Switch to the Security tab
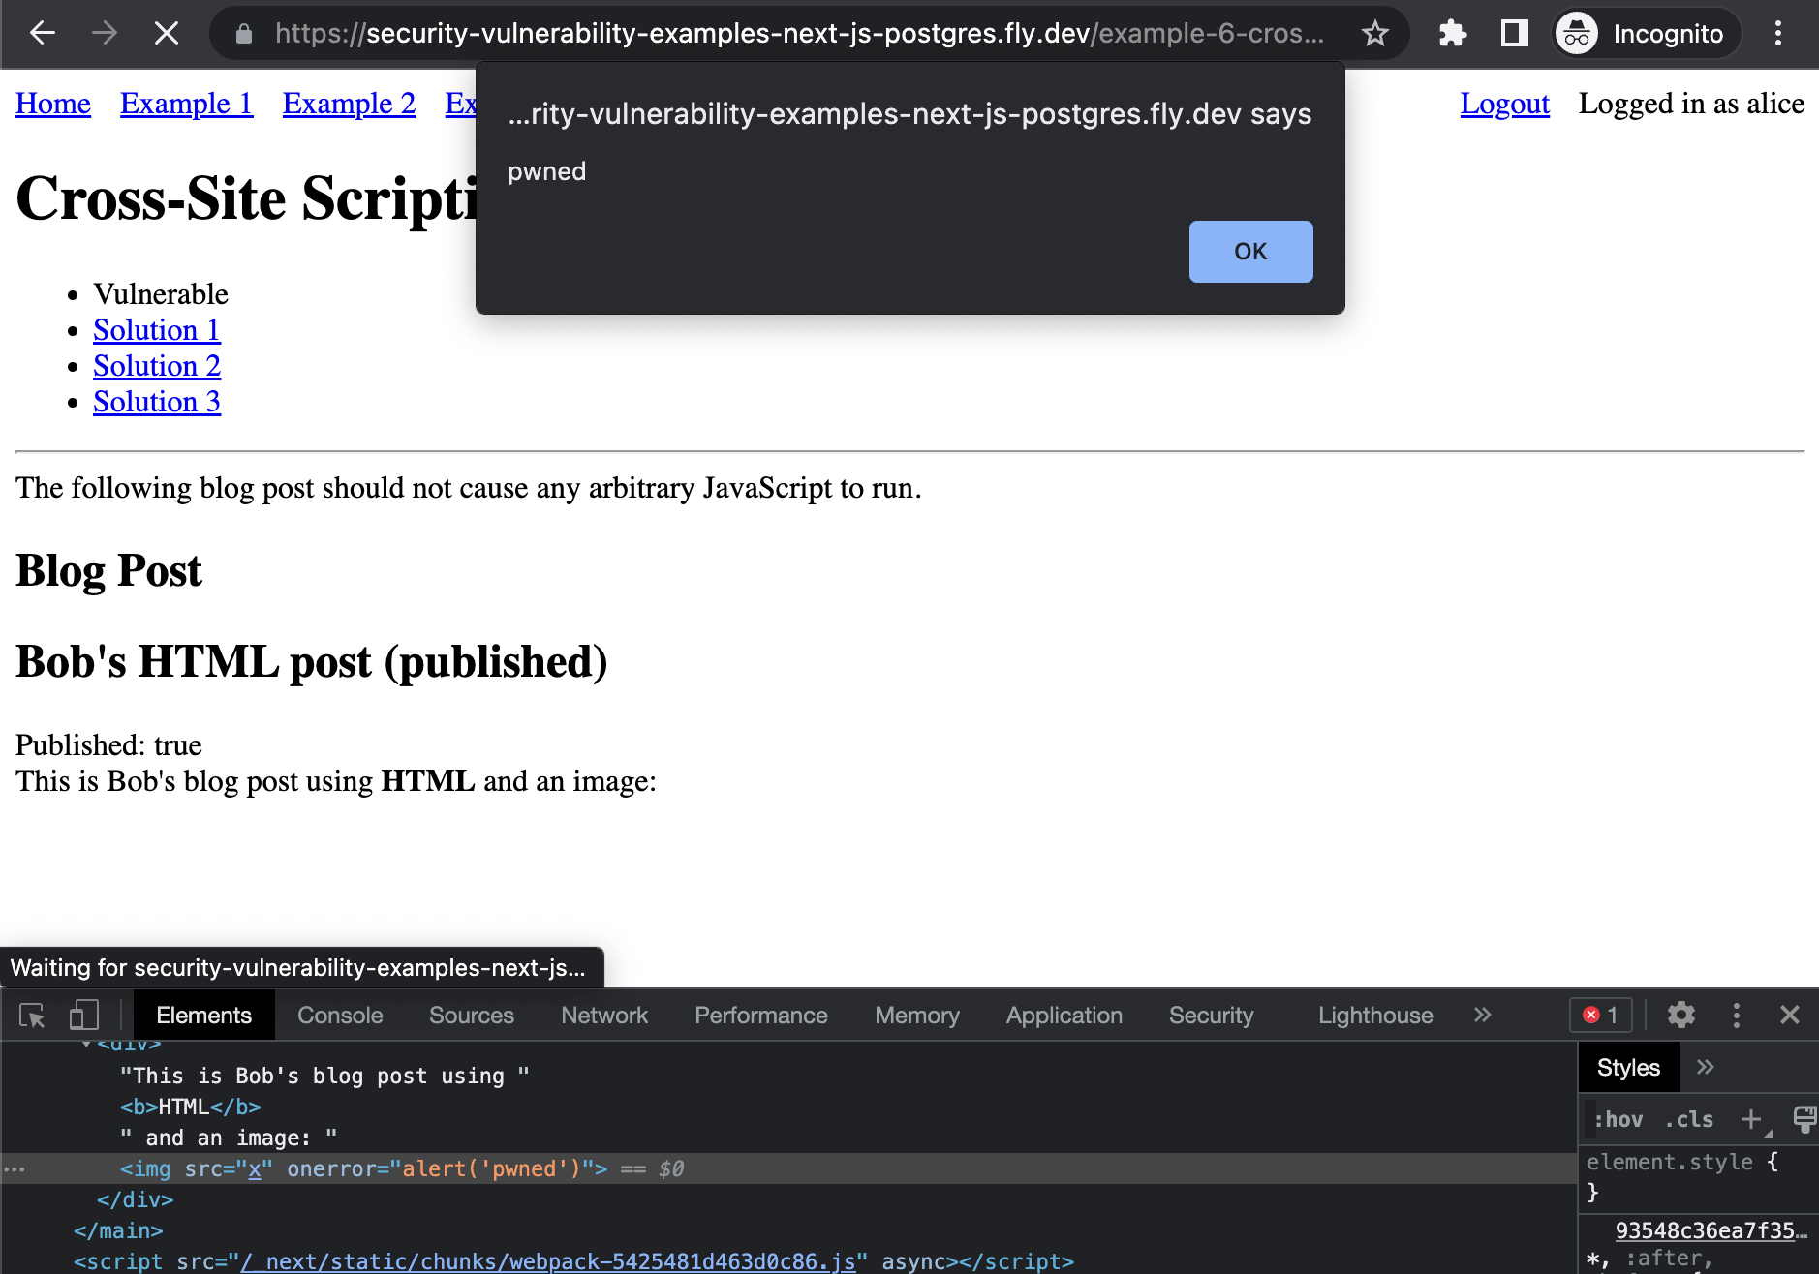The width and height of the screenshot is (1819, 1274). [x=1211, y=1016]
